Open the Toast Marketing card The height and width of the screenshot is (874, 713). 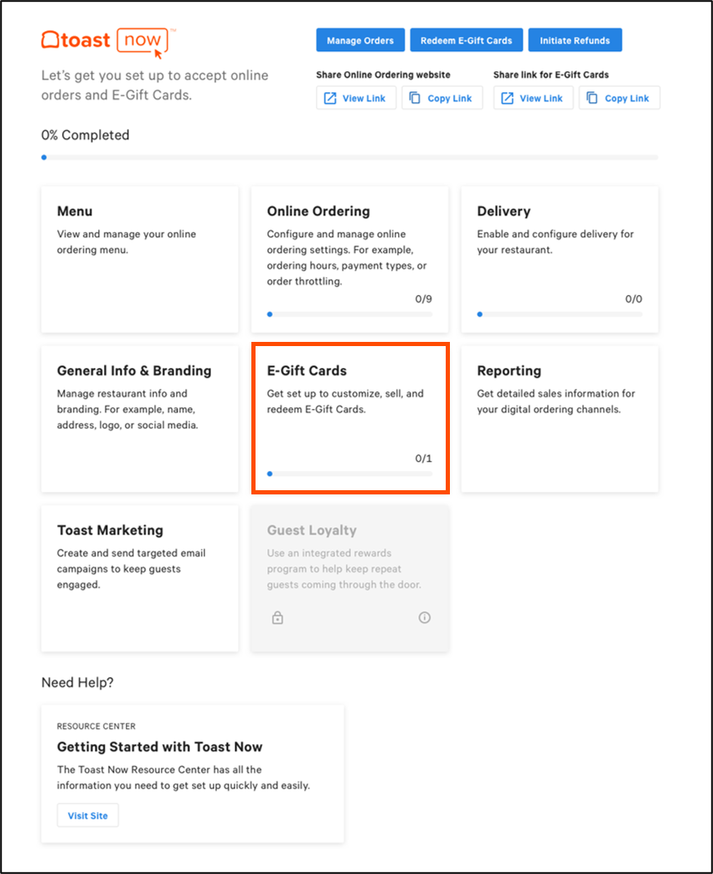(140, 578)
